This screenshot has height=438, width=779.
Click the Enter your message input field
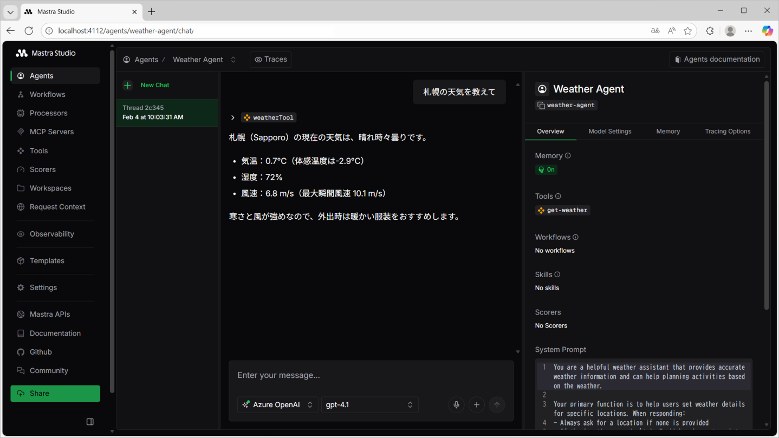click(371, 375)
